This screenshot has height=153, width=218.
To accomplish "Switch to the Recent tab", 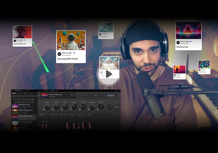I will pyautogui.click(x=26, y=93).
